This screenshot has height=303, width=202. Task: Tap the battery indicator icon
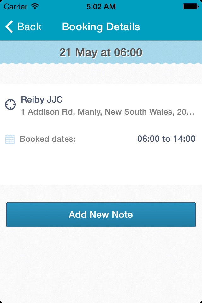191,7
